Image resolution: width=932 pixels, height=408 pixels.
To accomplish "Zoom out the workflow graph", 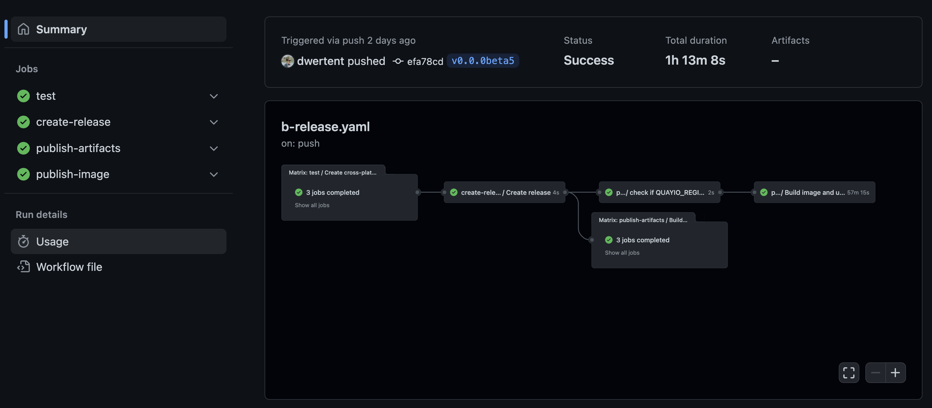I will pyautogui.click(x=875, y=373).
